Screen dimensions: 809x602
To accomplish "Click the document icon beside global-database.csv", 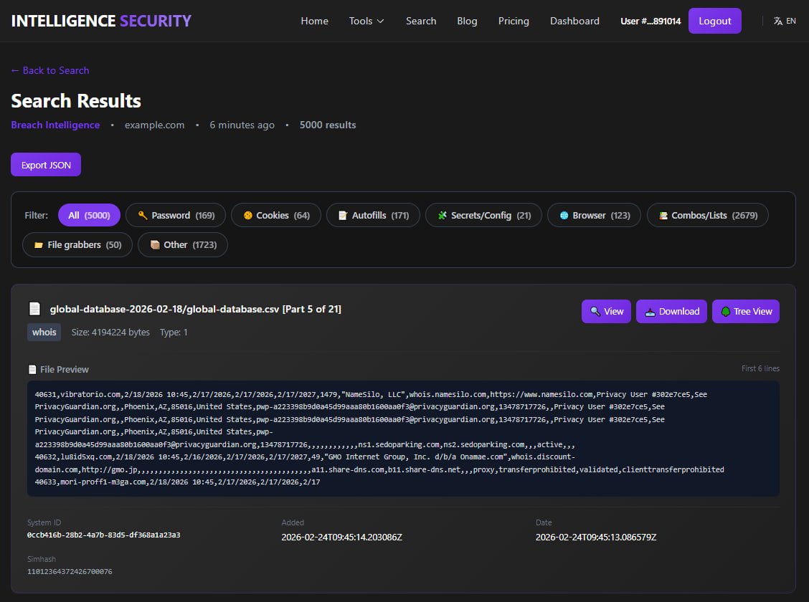I will coord(34,308).
